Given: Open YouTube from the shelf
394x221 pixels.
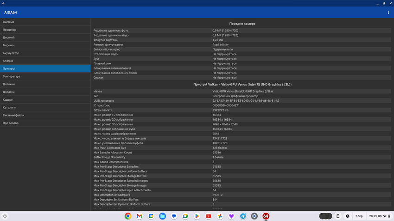Looking at the screenshot, I should [x=209, y=216].
